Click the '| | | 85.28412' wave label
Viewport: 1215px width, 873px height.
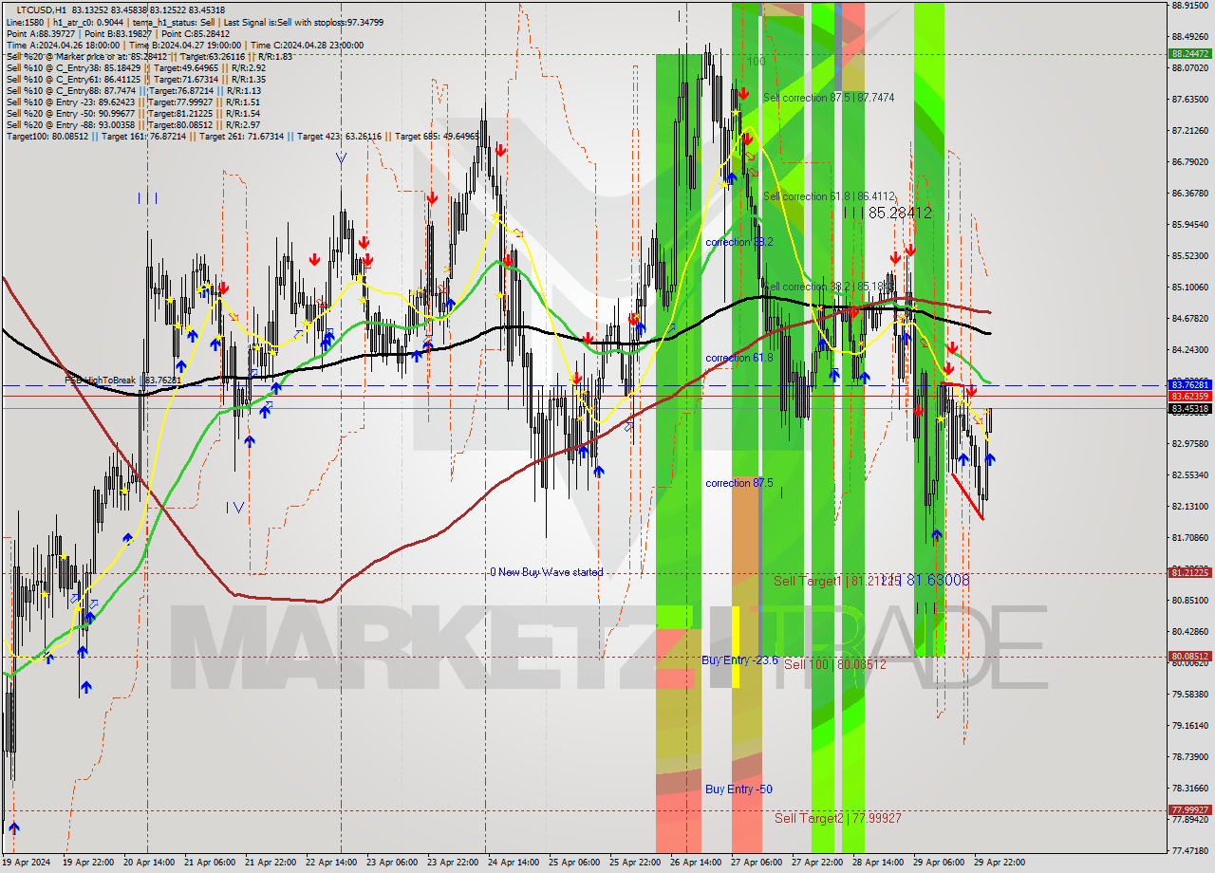888,214
